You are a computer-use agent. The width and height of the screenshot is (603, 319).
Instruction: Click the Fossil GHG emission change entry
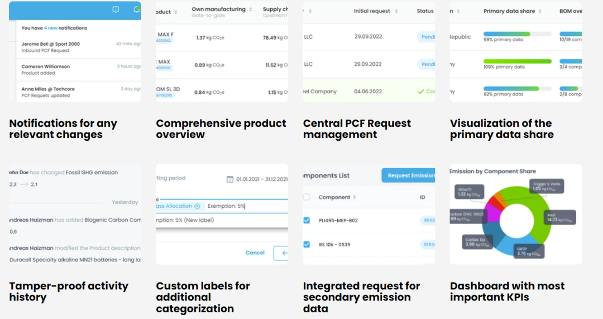point(64,173)
